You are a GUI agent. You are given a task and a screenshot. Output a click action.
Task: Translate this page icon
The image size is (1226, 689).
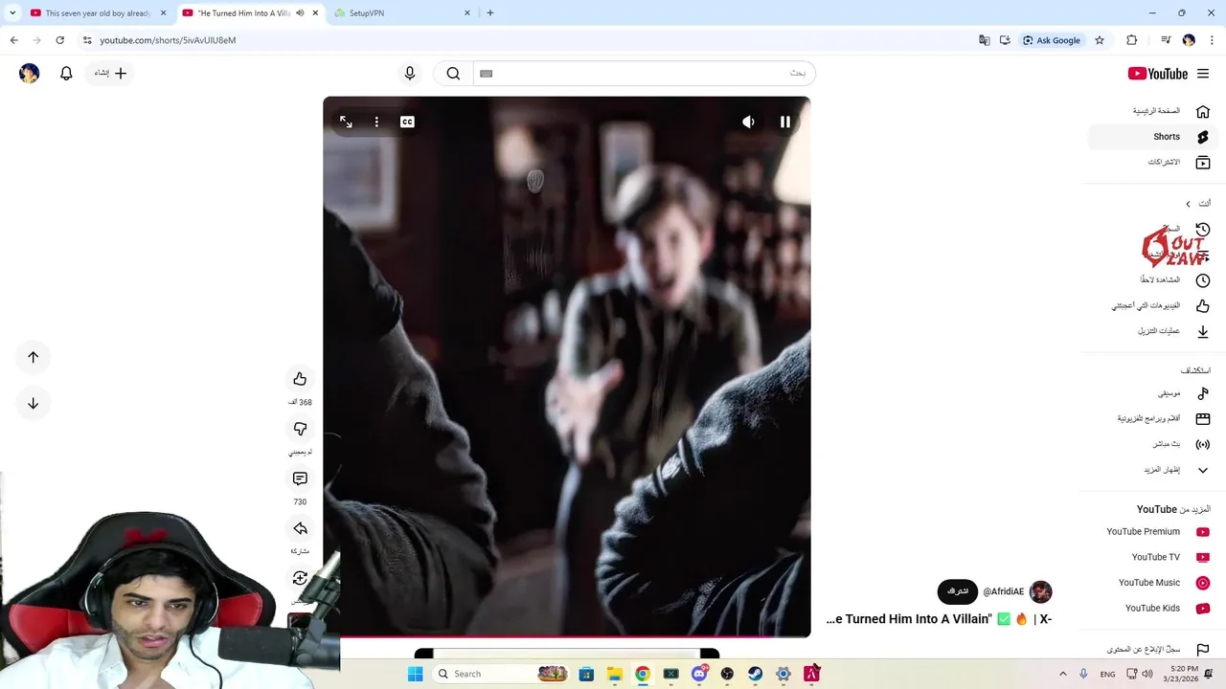984,40
